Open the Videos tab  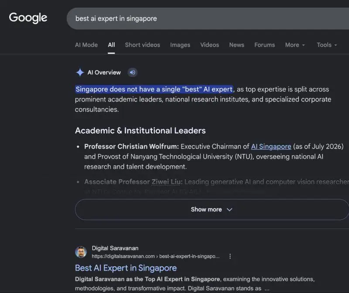point(210,45)
